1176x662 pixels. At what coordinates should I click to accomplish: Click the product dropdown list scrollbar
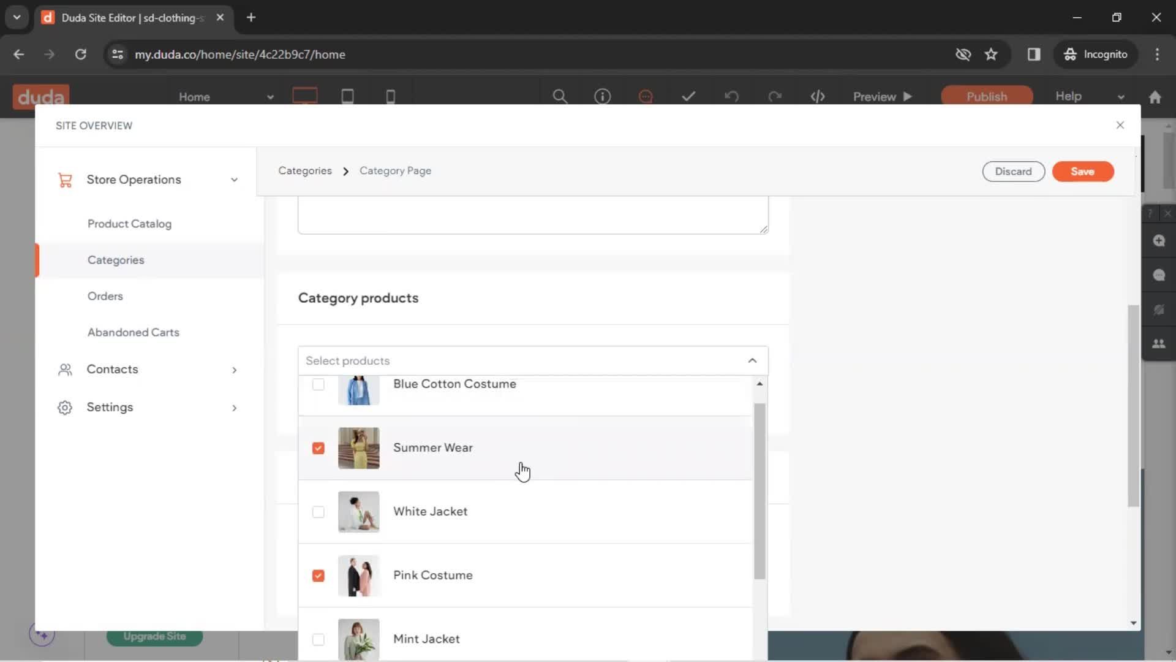coord(759,490)
